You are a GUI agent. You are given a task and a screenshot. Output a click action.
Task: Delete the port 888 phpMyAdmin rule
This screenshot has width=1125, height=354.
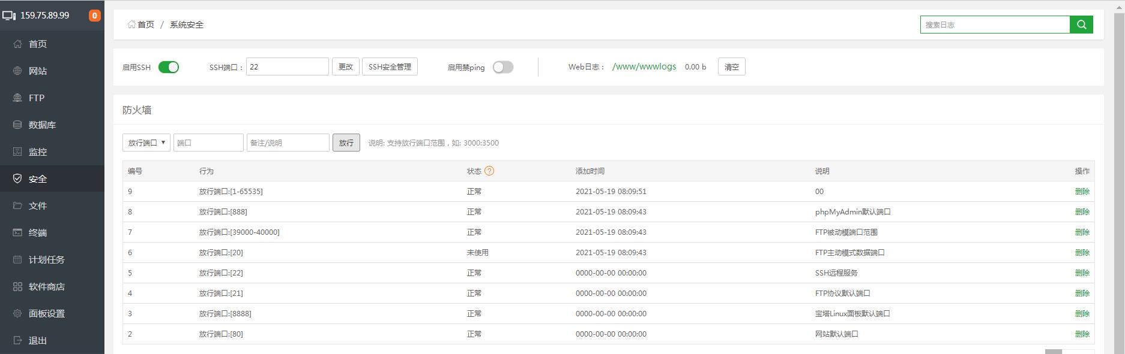click(1082, 211)
